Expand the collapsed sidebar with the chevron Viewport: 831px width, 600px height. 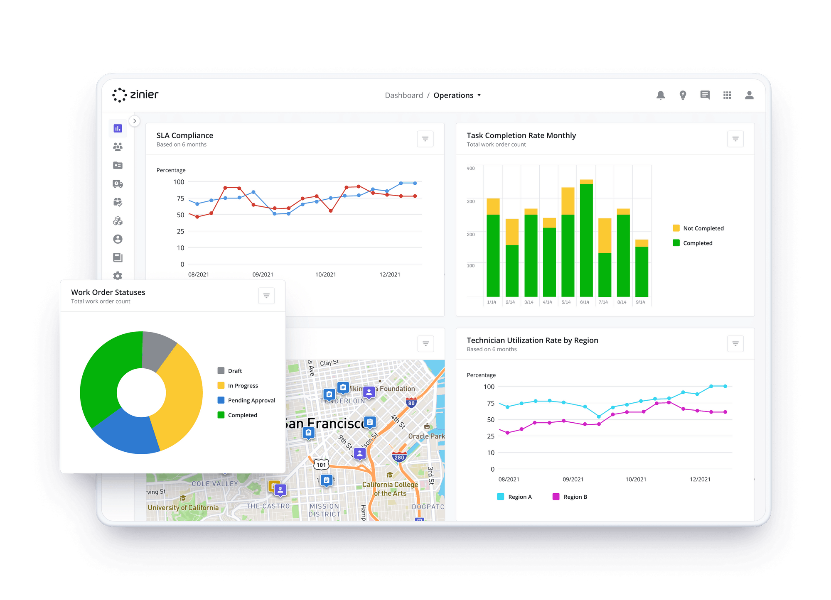point(134,121)
